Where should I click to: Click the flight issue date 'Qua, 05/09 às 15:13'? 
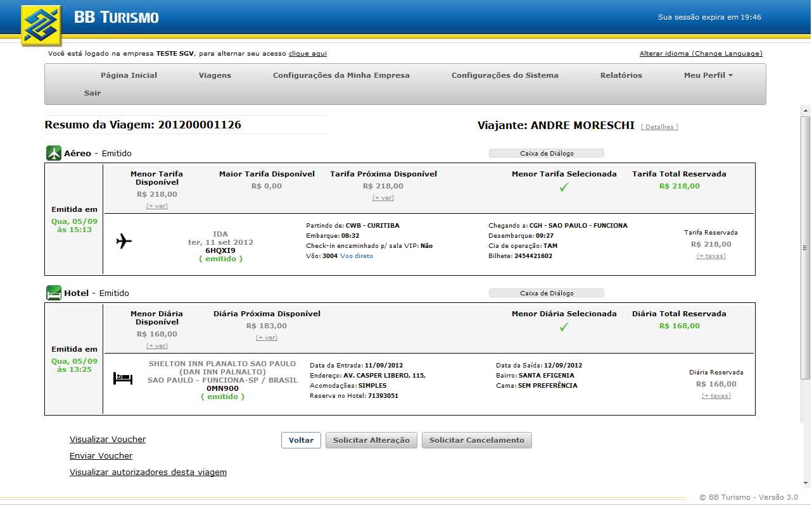[75, 225]
